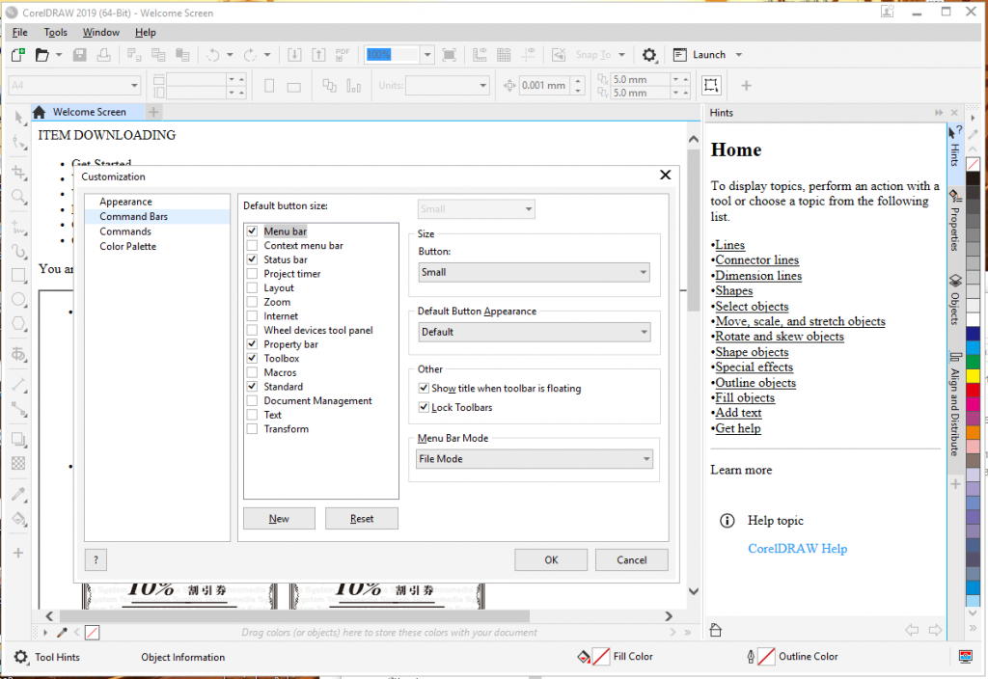Select the Polygon tool
The image size is (988, 679).
(x=19, y=324)
